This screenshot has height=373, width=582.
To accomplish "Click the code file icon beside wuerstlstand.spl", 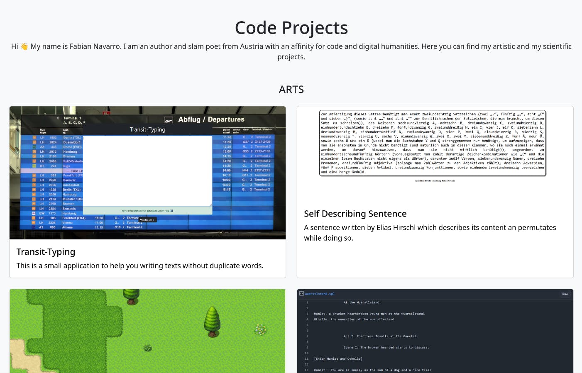I will pos(301,294).
